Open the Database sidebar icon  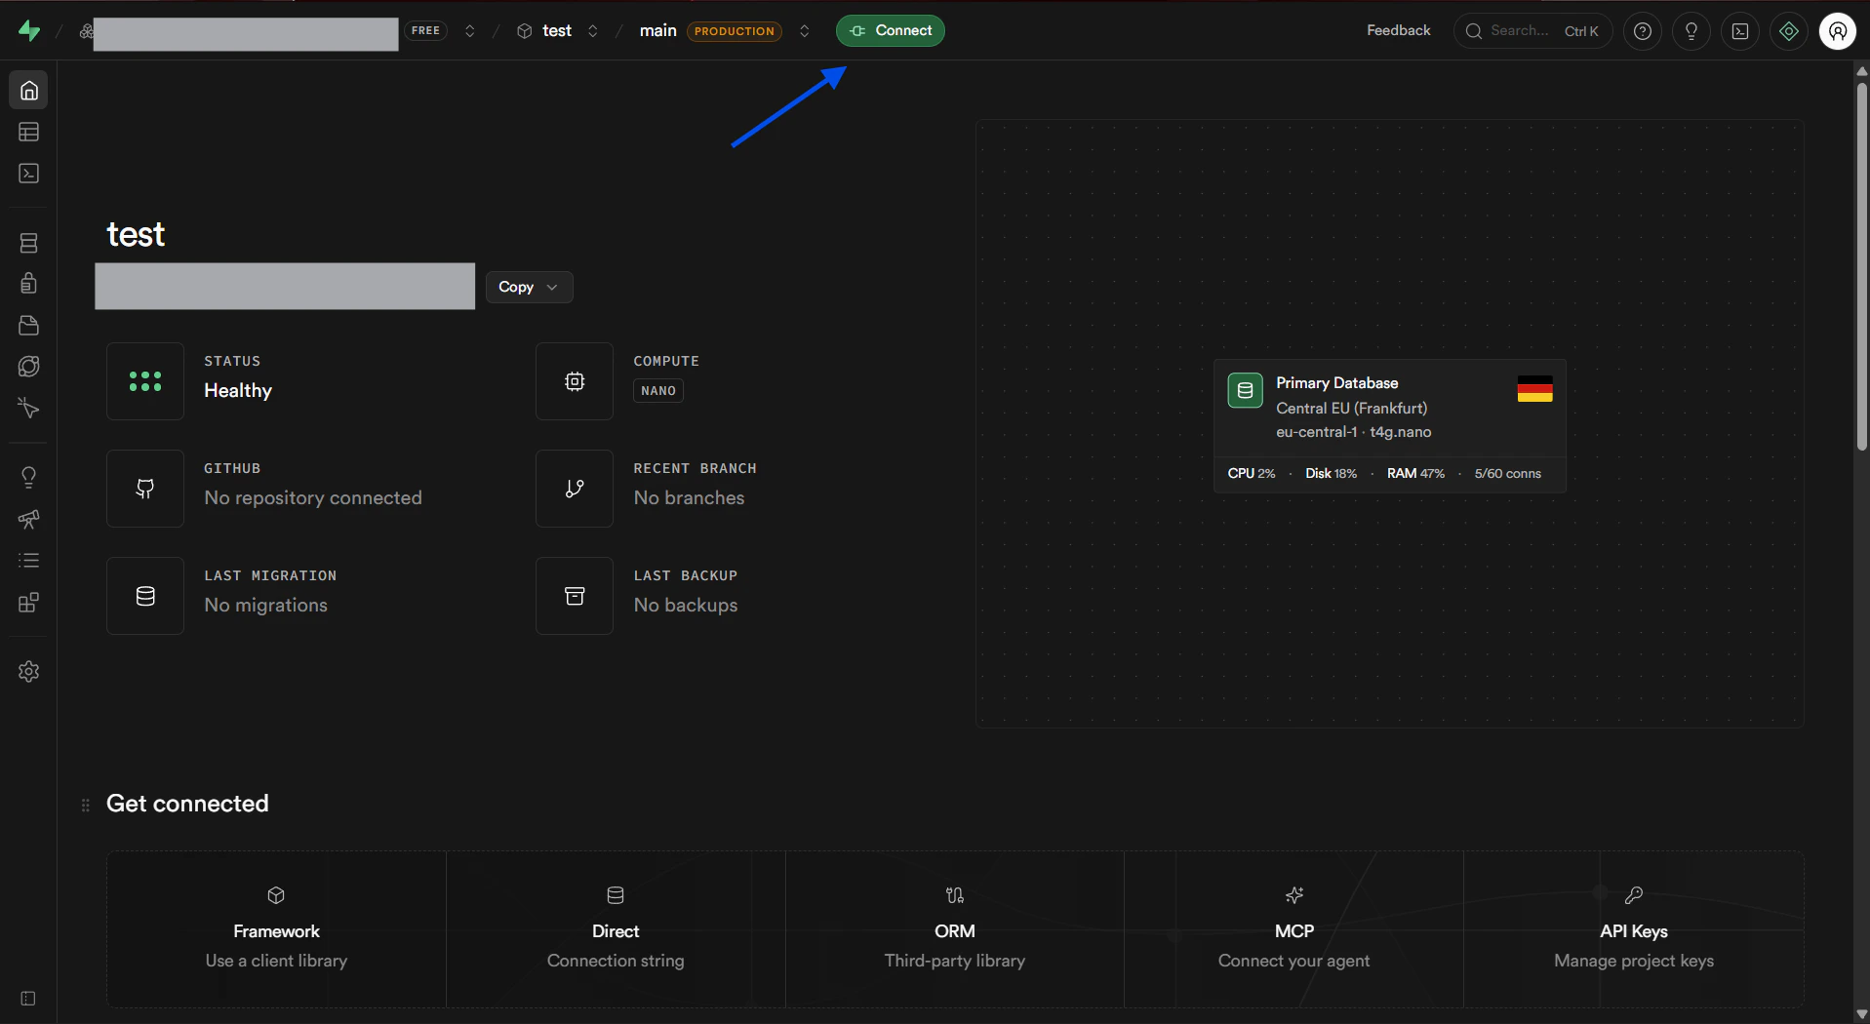[29, 243]
